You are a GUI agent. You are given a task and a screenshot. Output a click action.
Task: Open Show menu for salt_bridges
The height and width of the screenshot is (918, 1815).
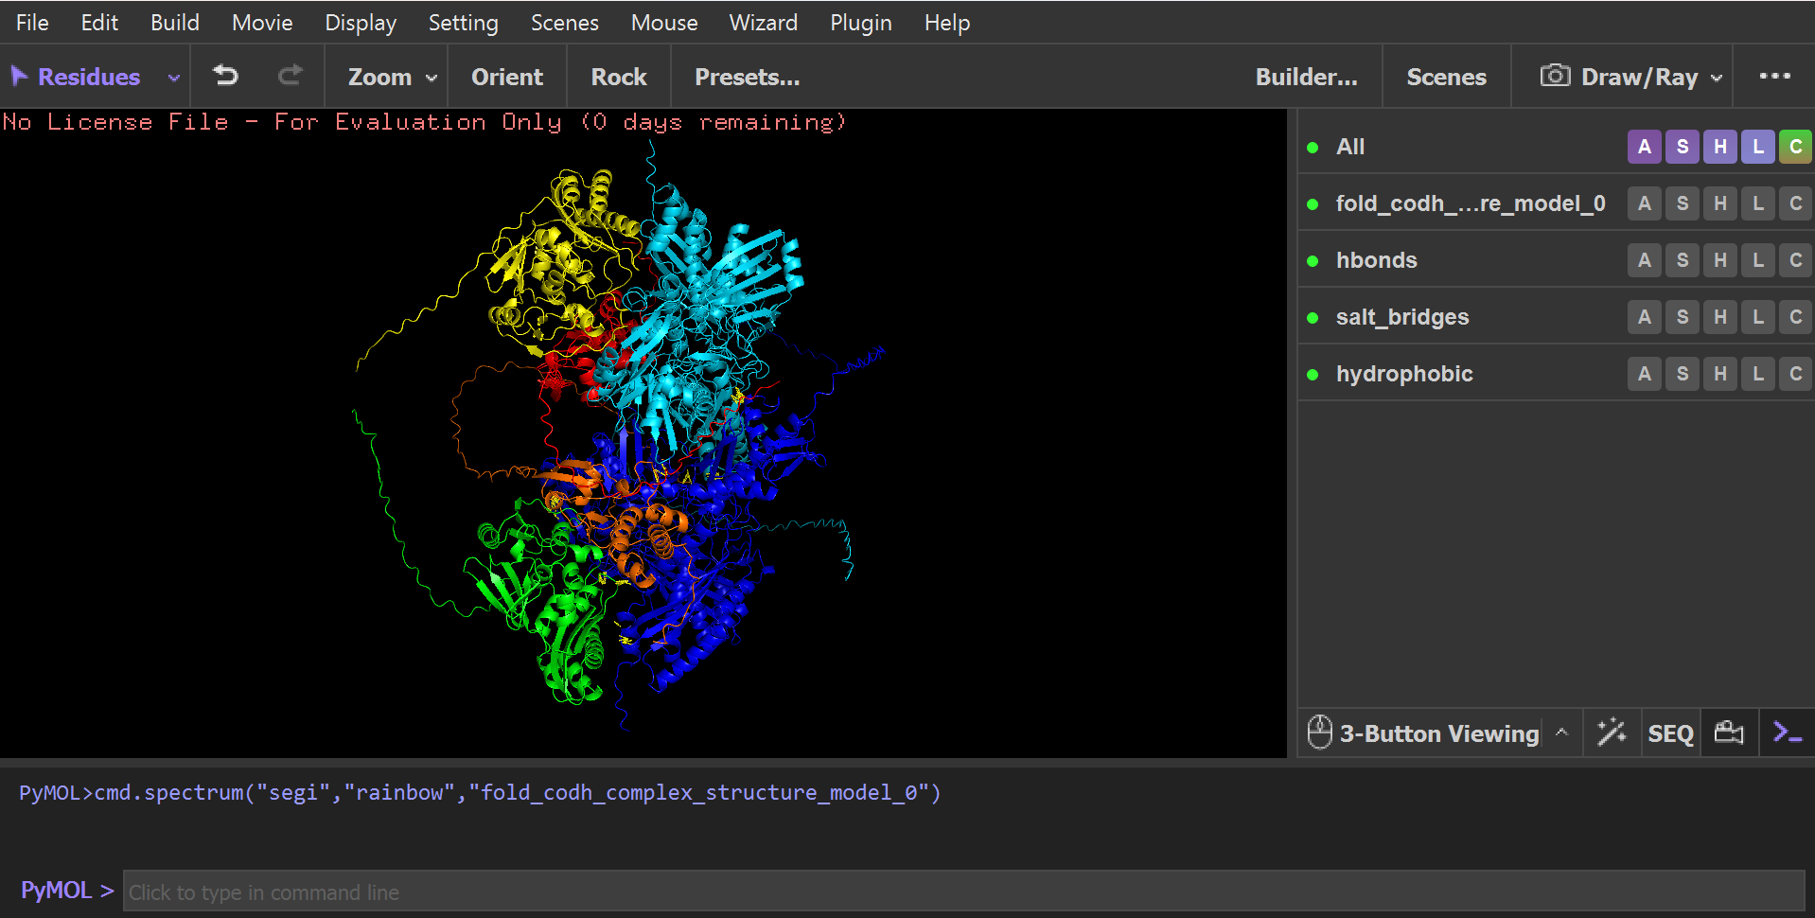pos(1683,317)
